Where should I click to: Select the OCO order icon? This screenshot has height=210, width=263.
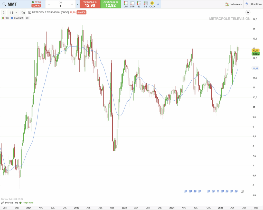coord(152,4)
